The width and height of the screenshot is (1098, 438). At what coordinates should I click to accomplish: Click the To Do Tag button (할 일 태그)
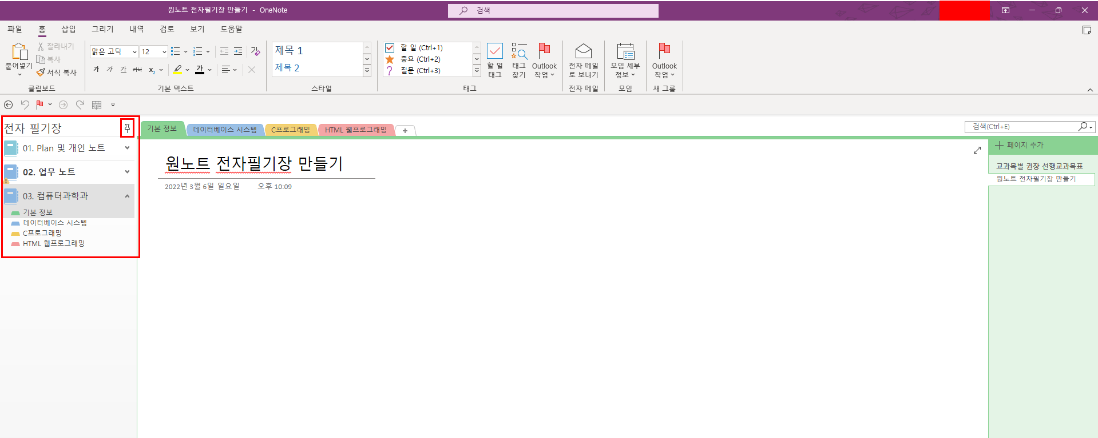click(495, 61)
